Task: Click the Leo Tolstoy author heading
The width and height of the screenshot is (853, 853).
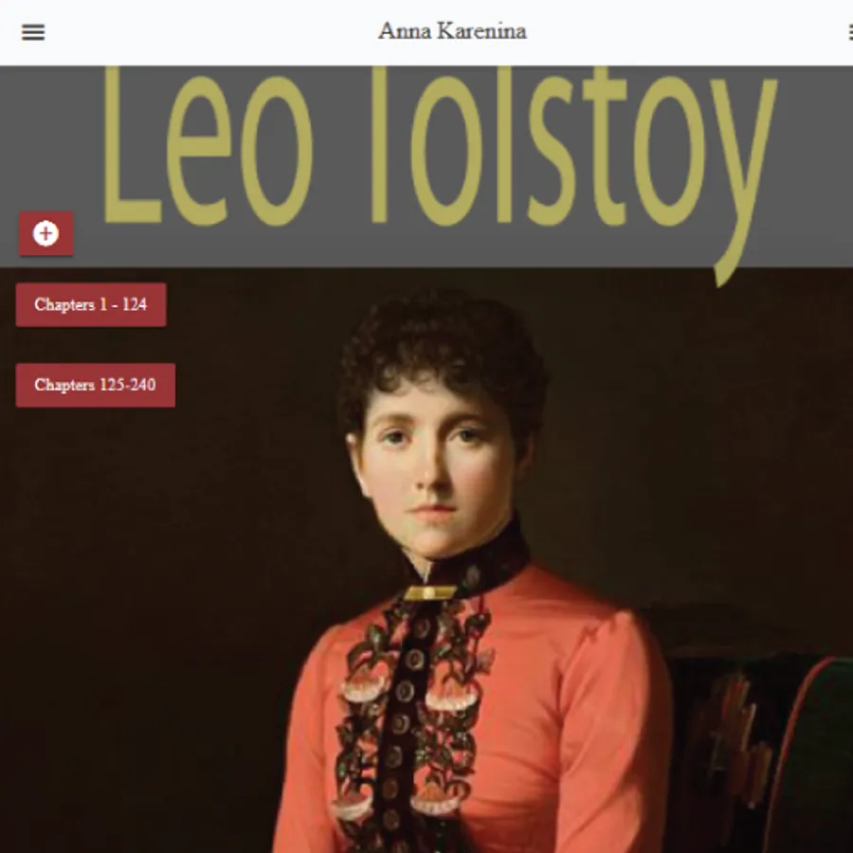Action: pos(441,163)
